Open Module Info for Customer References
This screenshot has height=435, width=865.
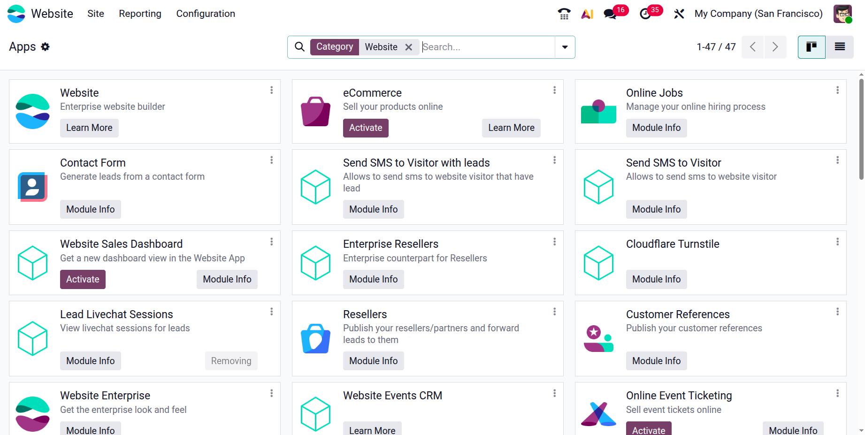656,361
